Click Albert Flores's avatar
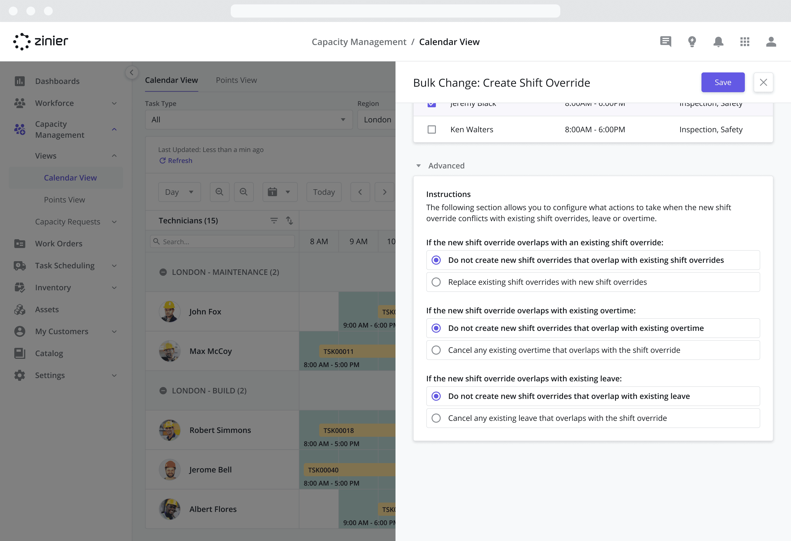Image resolution: width=791 pixels, height=541 pixels. [x=169, y=509]
